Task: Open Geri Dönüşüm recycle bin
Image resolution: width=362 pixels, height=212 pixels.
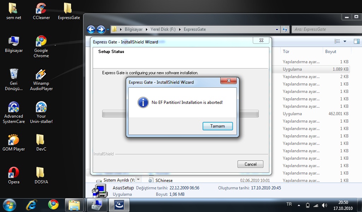Action: tap(14, 79)
